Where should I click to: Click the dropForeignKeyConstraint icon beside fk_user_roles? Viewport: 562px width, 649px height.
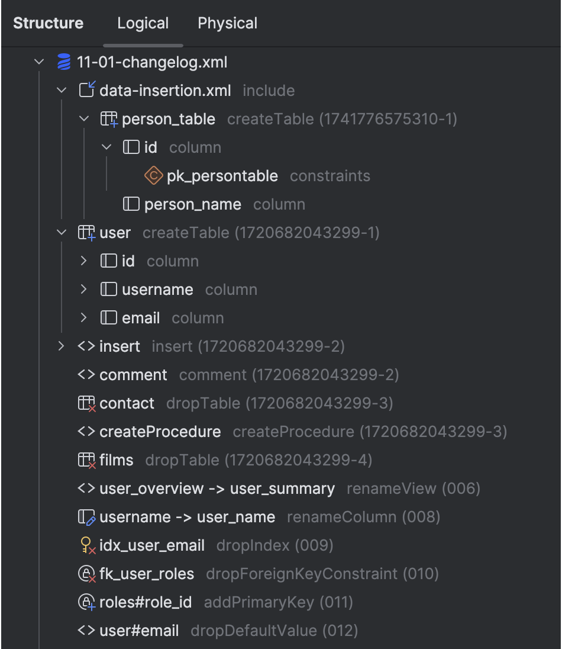(x=87, y=573)
